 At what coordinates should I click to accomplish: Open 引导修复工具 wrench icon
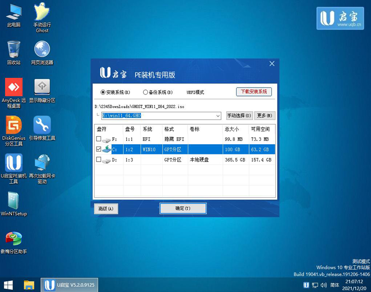(42, 129)
